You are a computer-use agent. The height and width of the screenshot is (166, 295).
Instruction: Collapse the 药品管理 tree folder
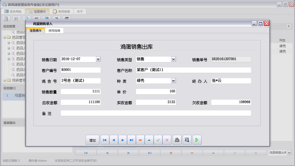(x=5, y=37)
